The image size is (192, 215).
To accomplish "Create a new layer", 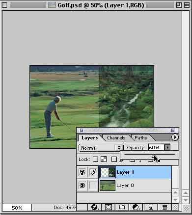I will coord(151,207).
